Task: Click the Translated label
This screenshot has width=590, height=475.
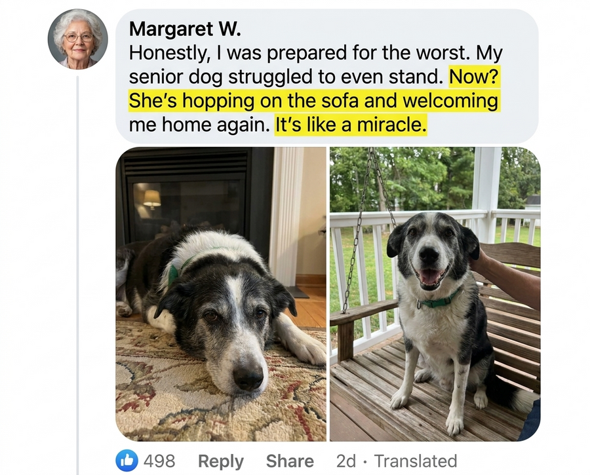Action: tap(416, 461)
